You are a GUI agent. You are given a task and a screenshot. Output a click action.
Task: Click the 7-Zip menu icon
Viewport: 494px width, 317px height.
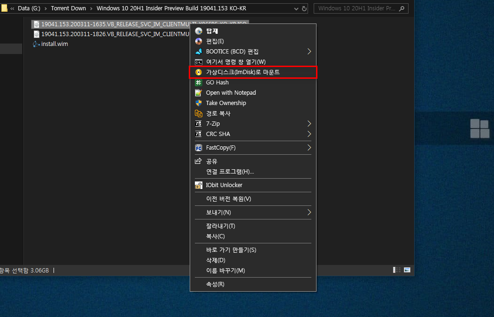(199, 124)
